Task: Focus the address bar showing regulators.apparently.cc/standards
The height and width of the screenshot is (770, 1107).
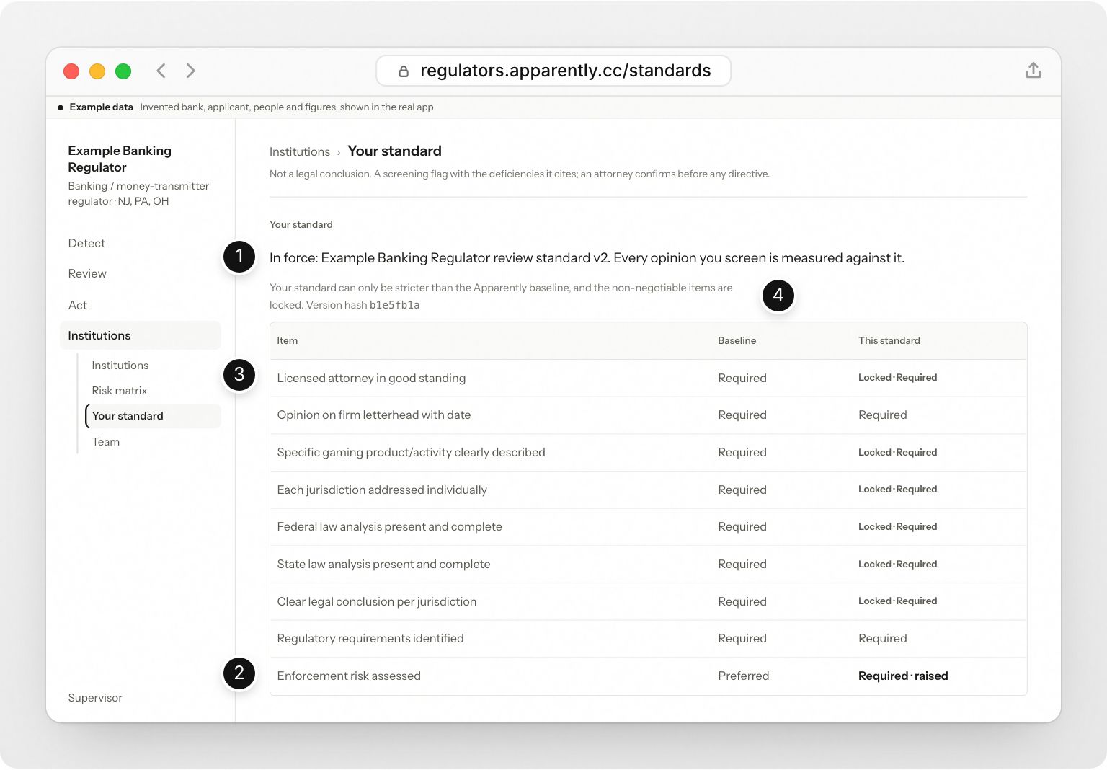Action: [553, 71]
